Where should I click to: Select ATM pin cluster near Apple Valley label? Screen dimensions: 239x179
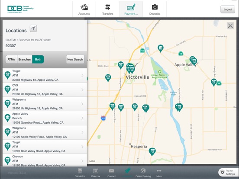[x=193, y=61]
